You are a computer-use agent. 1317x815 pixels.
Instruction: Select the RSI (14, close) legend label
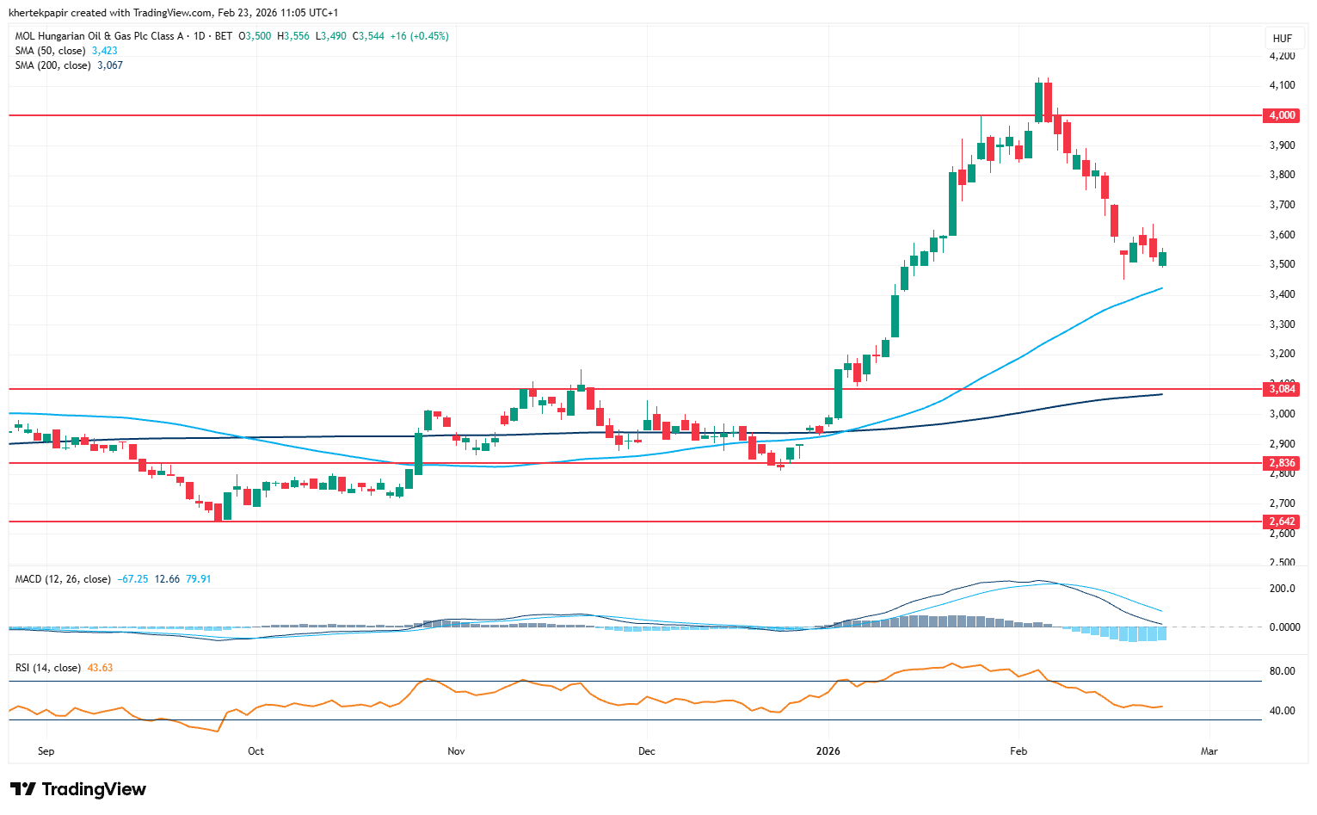48,668
